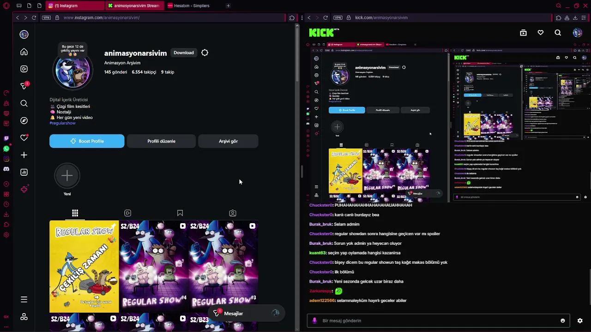The image size is (591, 332).
Task: Open Kick following heart icon
Action: pos(541,33)
